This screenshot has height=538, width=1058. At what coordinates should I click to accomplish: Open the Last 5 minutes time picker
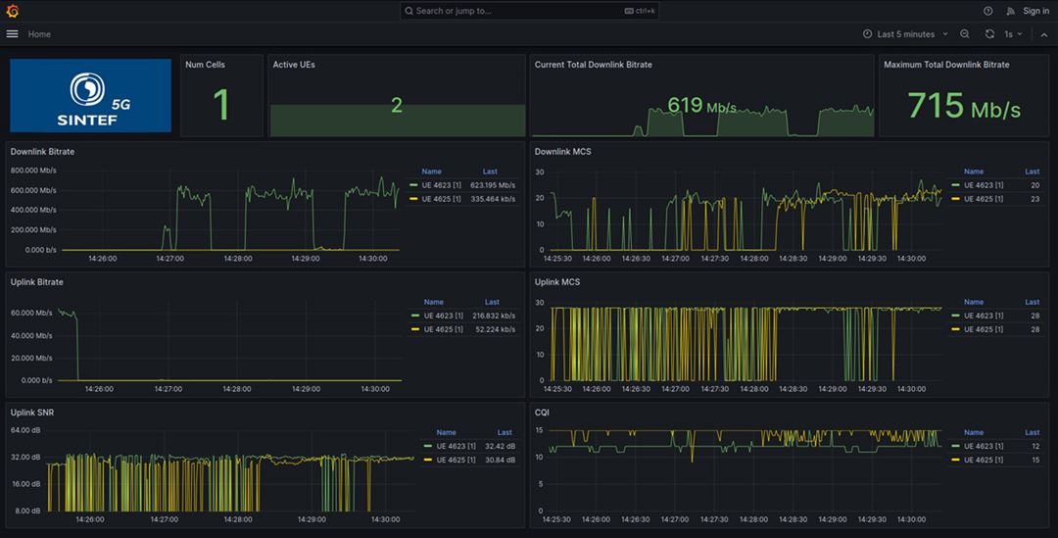click(905, 34)
